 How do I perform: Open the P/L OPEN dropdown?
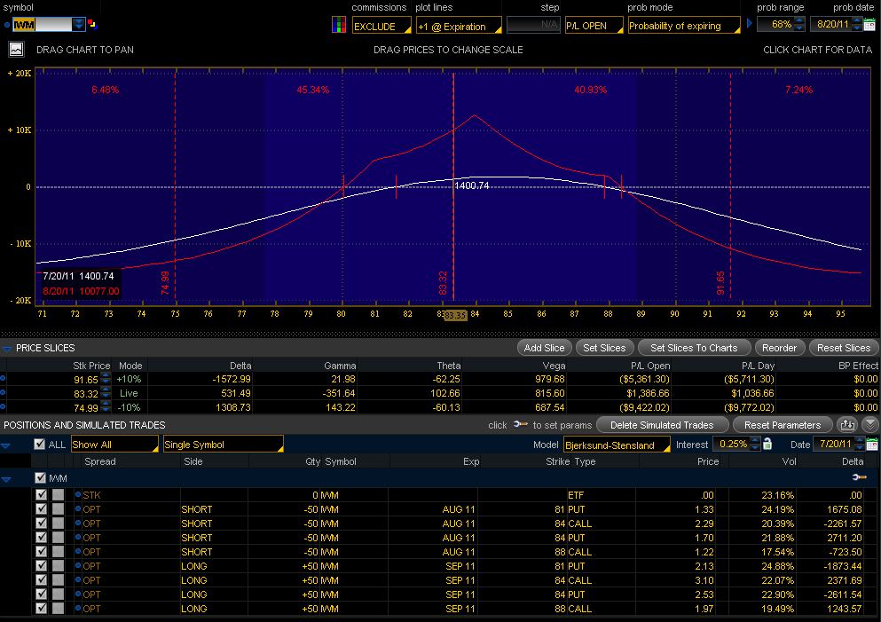(x=594, y=26)
